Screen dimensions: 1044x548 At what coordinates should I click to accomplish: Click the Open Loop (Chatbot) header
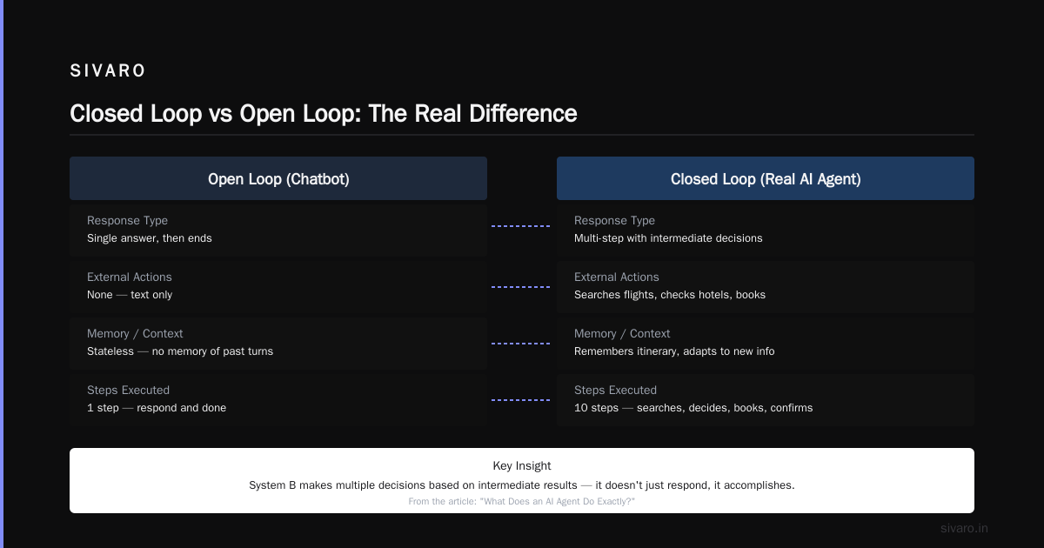coord(278,178)
